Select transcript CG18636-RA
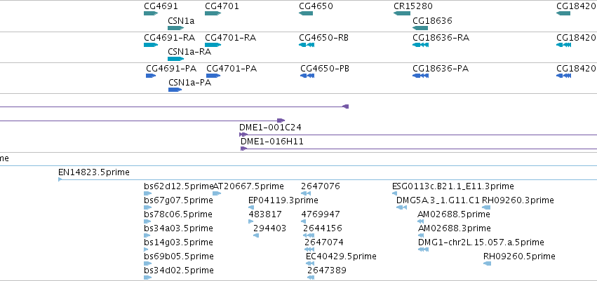Screen dimensions: 597x281 (420, 45)
